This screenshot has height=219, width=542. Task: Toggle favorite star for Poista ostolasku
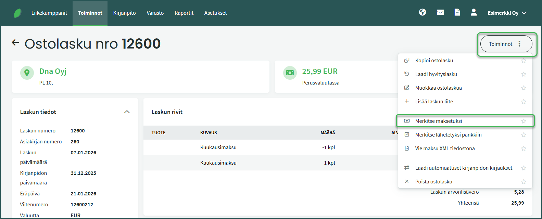[x=523, y=182]
